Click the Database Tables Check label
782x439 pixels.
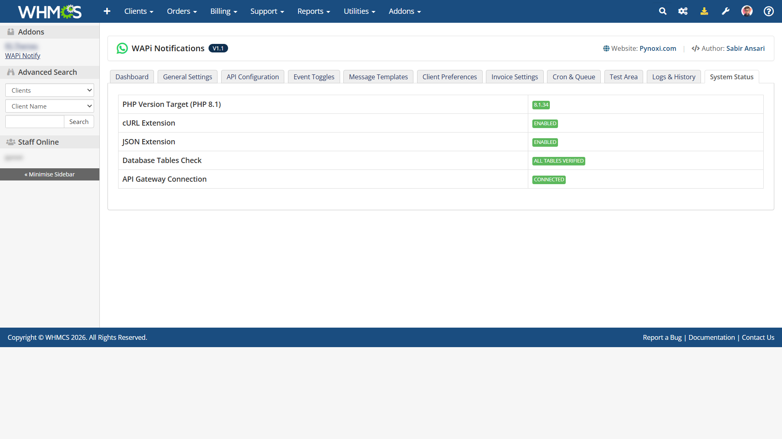[x=162, y=161]
